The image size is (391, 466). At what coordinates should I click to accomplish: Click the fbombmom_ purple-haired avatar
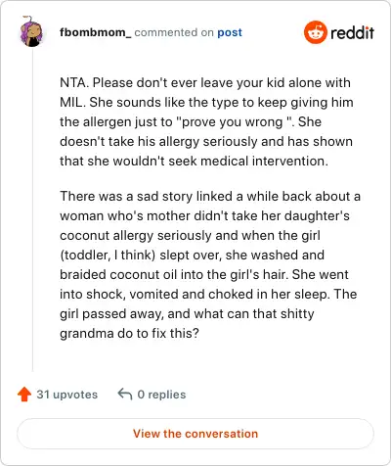coord(32,31)
